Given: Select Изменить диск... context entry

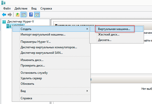Looking at the screenshot, I should [51, 60].
